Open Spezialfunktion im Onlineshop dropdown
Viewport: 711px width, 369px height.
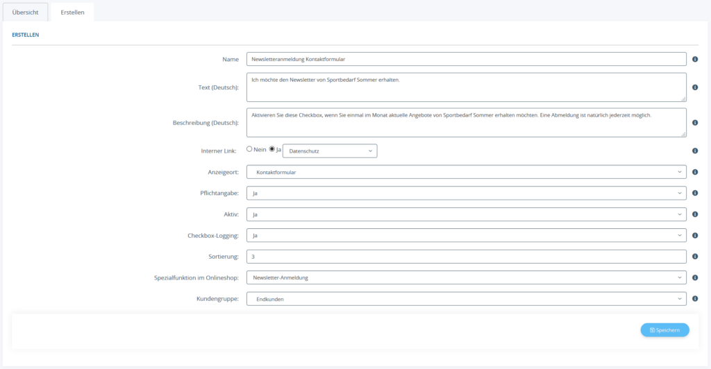(466, 278)
